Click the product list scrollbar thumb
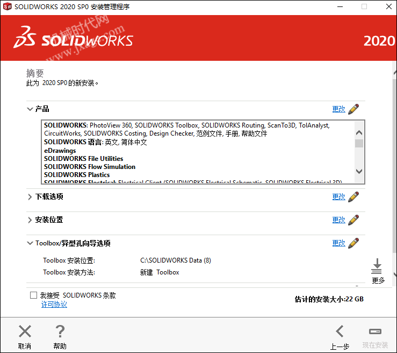The height and width of the screenshot is (353, 397). [x=359, y=143]
